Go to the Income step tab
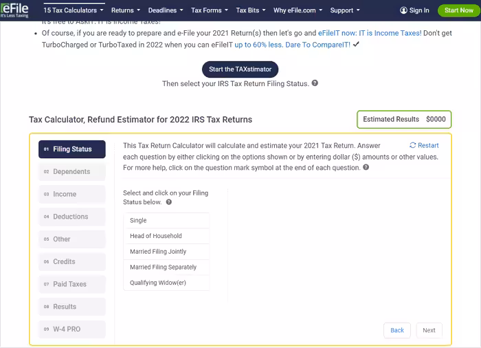481x348 pixels. (72, 195)
